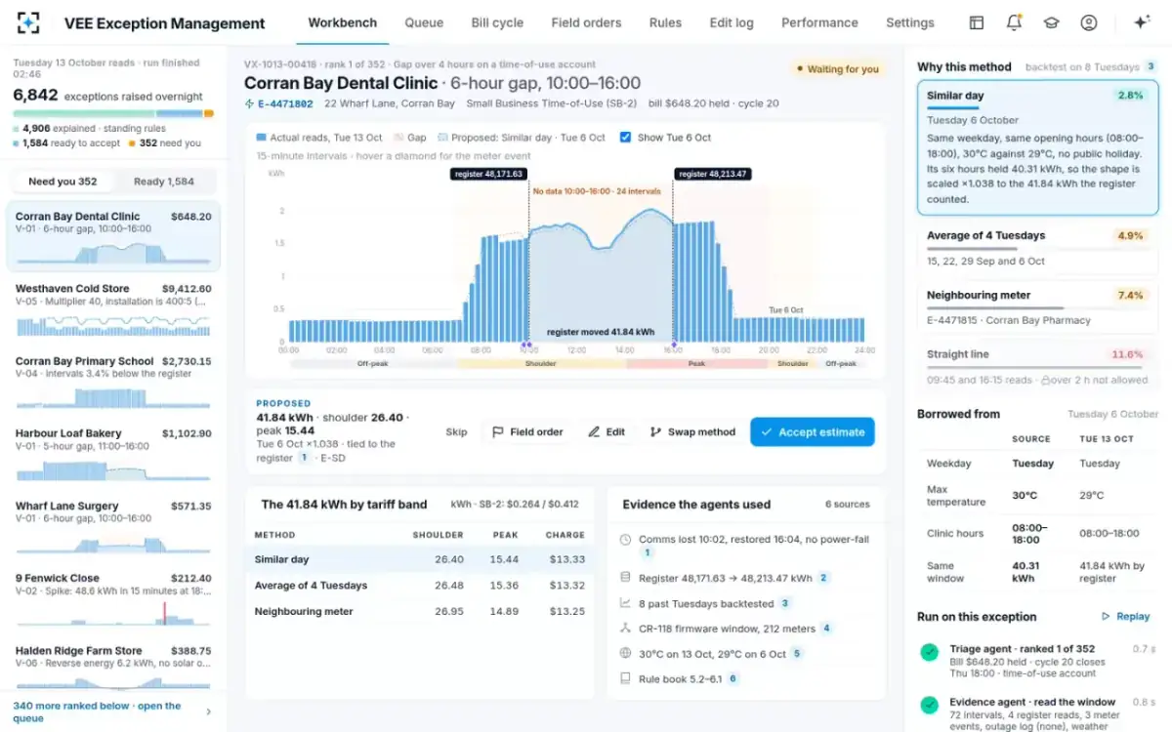Viewport: 1172px width, 732px height.
Task: Switch list to Need you 352
Action: pos(63,182)
